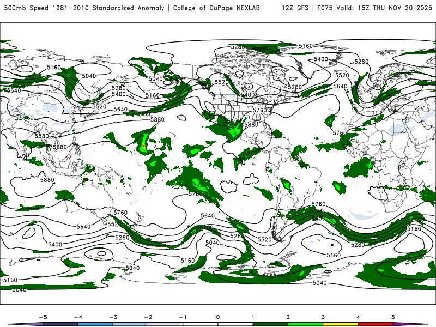The image size is (436, 327).
Task: Click the "-1" colorbar tick label
Action: [x=183, y=317]
